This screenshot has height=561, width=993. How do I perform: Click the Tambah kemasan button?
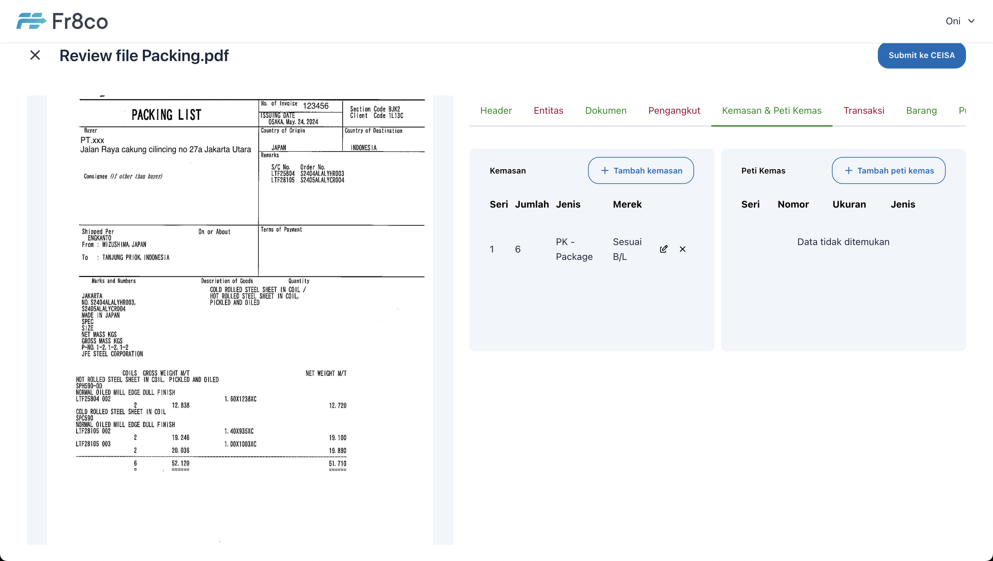click(641, 170)
